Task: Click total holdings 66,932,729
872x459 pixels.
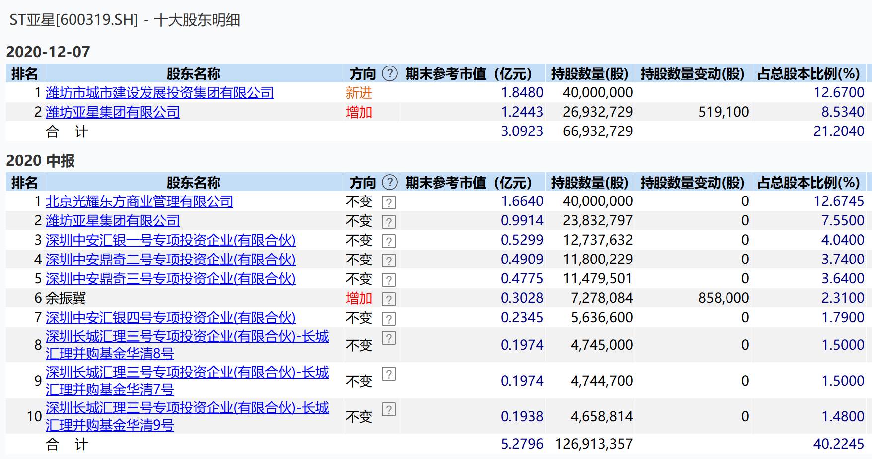Action: [598, 131]
